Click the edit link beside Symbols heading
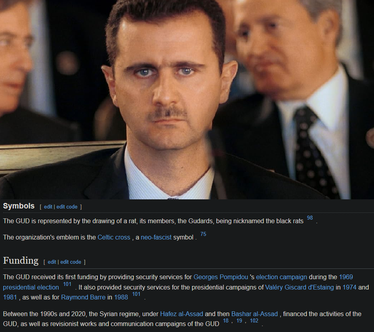 click(48, 207)
